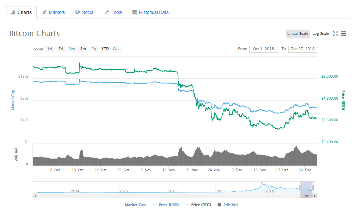
Task: Open the Historical Data tab
Action: 150,13
